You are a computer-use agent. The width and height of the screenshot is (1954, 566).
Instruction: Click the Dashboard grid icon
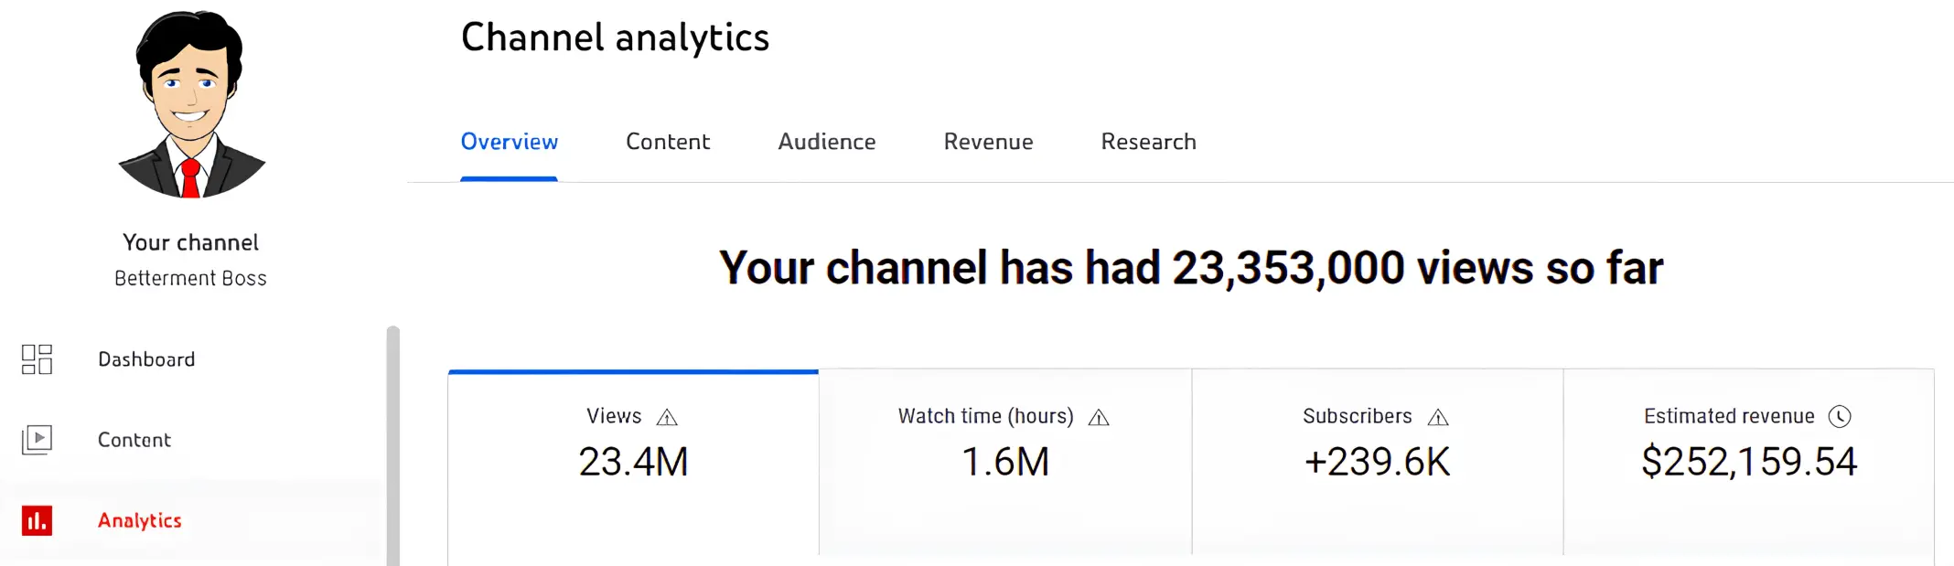(37, 359)
